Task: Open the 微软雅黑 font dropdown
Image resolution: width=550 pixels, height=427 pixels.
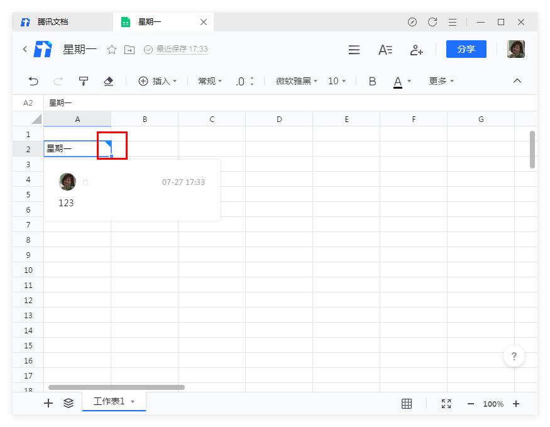Action: tap(295, 81)
